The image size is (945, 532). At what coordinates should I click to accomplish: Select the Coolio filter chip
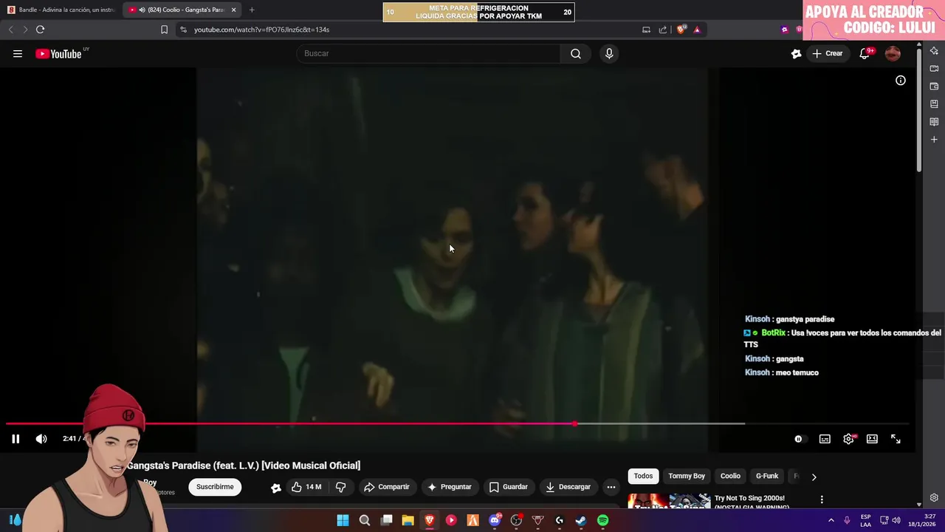point(730,476)
